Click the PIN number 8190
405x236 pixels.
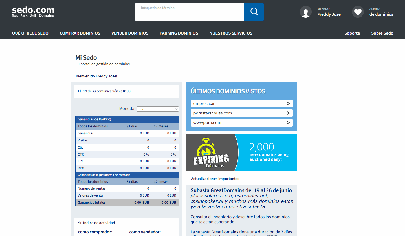[127, 91]
